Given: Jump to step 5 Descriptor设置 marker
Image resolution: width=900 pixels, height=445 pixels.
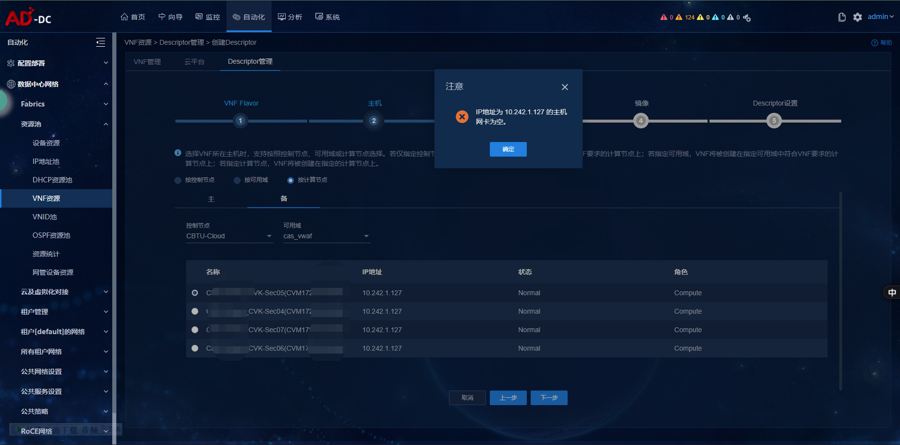Looking at the screenshot, I should click(774, 121).
